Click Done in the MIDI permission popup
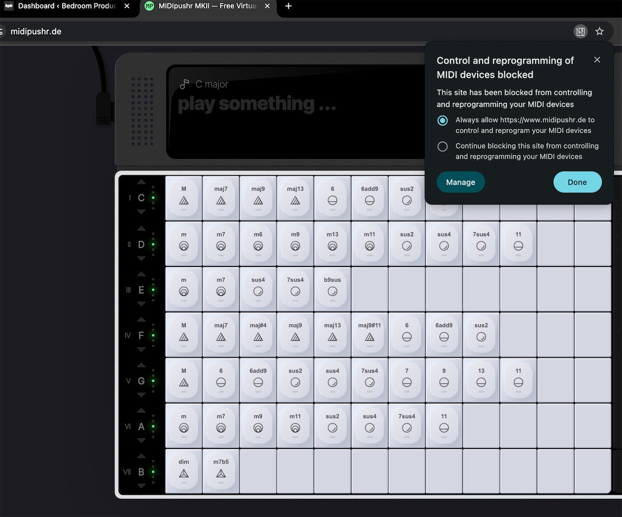 [x=577, y=182]
